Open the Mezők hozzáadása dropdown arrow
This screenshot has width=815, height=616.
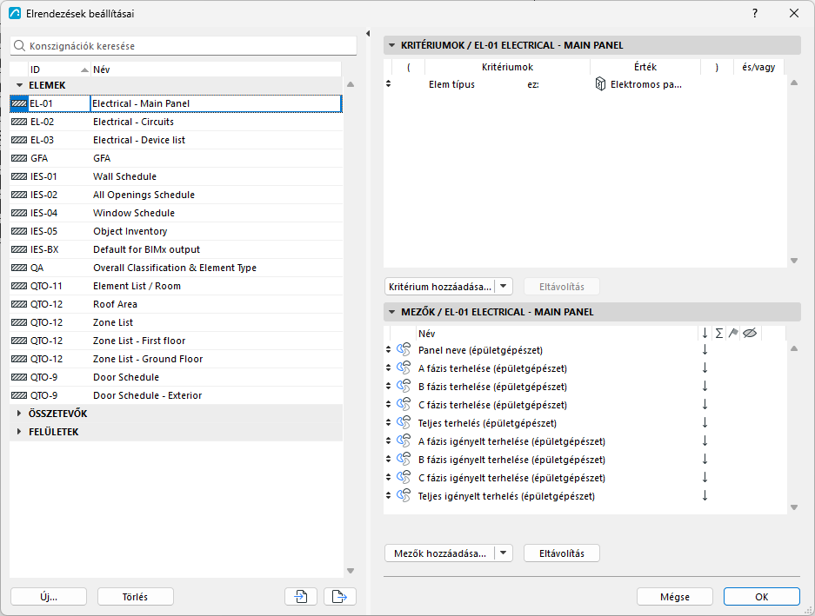[x=503, y=553]
